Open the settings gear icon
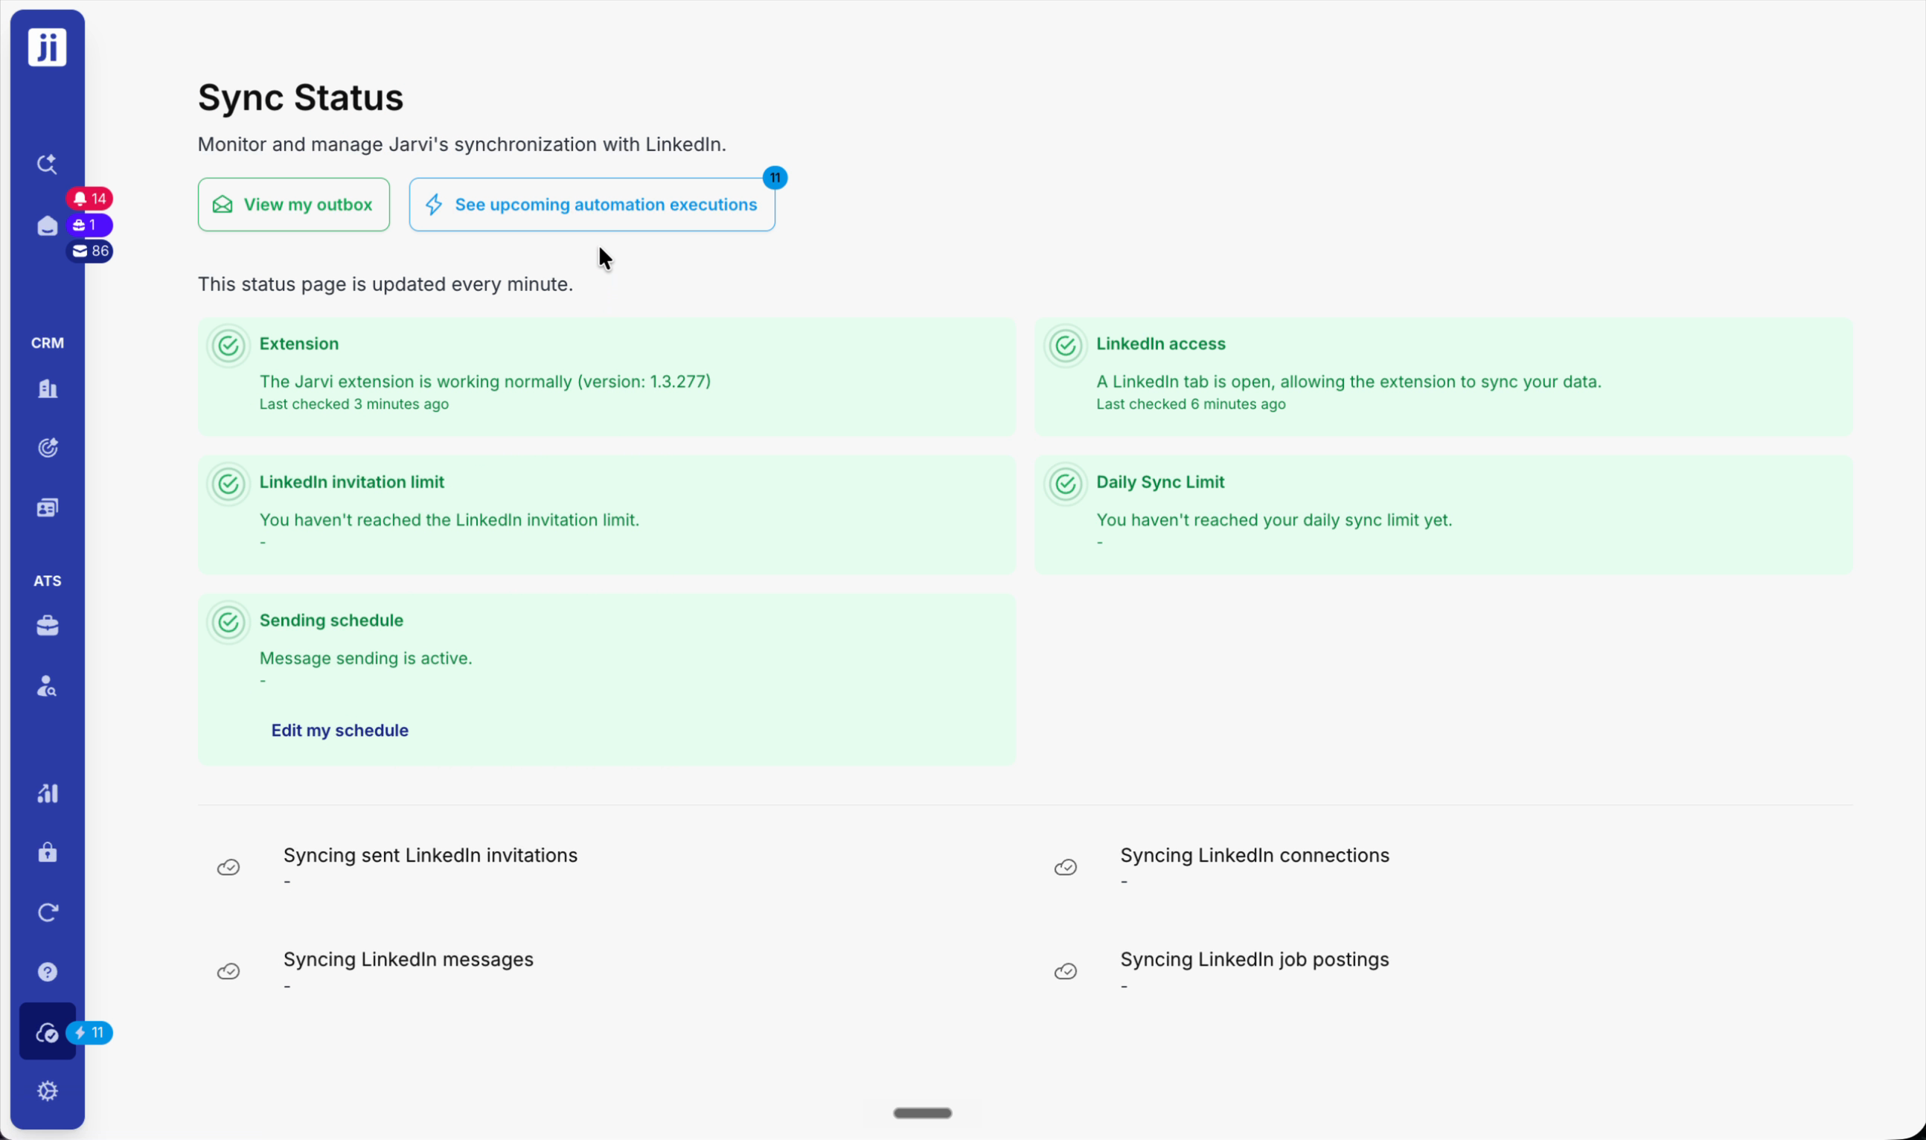The width and height of the screenshot is (1926, 1140). (x=48, y=1091)
